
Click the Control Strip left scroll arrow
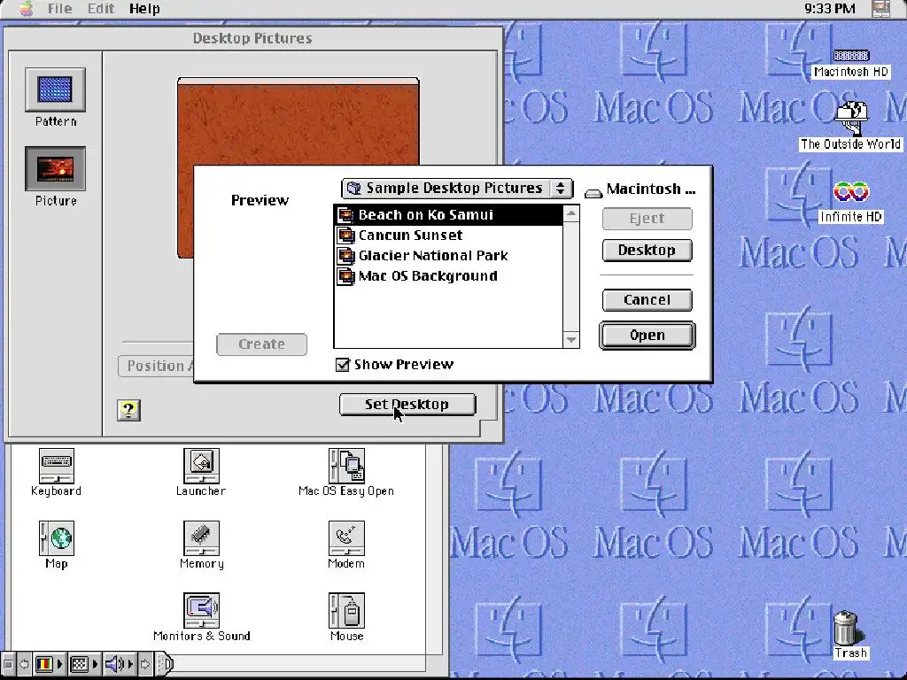coord(24,664)
